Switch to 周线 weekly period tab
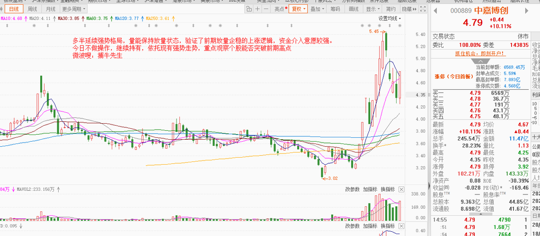 pyautogui.click(x=33, y=9)
